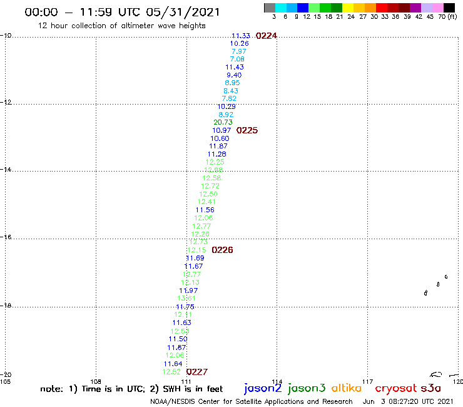Click the wave height value 11.63

[x=181, y=322]
